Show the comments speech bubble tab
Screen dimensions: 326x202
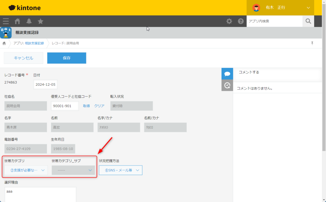coord(227,74)
